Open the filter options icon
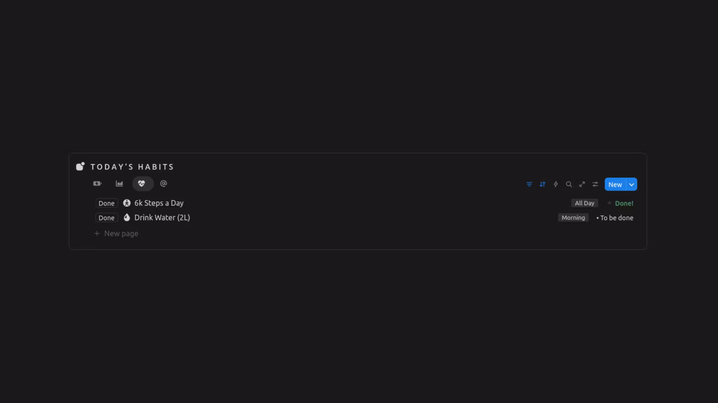Screen dimensions: 718x403 [x=529, y=184]
